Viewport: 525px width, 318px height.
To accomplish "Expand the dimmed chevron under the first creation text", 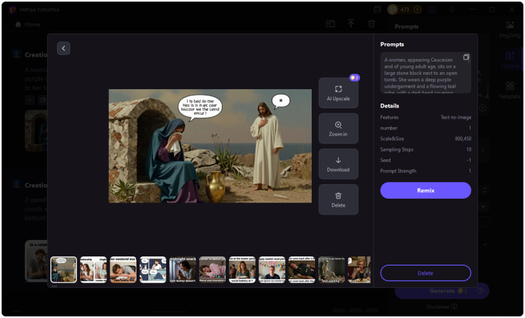I will tap(30, 100).
